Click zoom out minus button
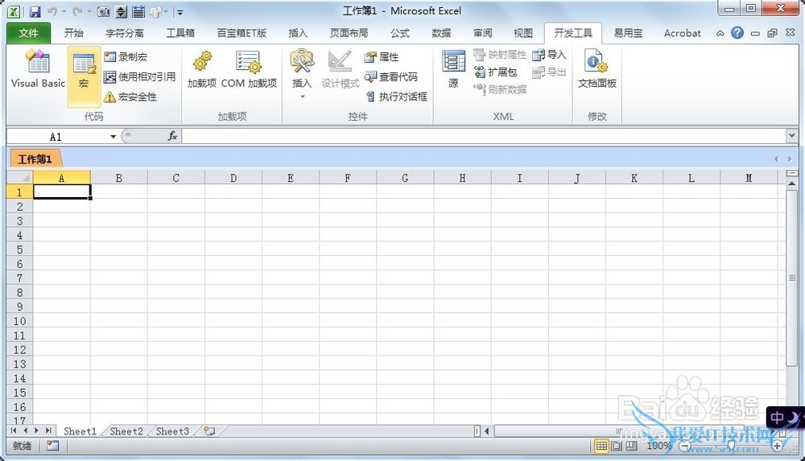Screen dimensions: 805x461 coord(684,446)
